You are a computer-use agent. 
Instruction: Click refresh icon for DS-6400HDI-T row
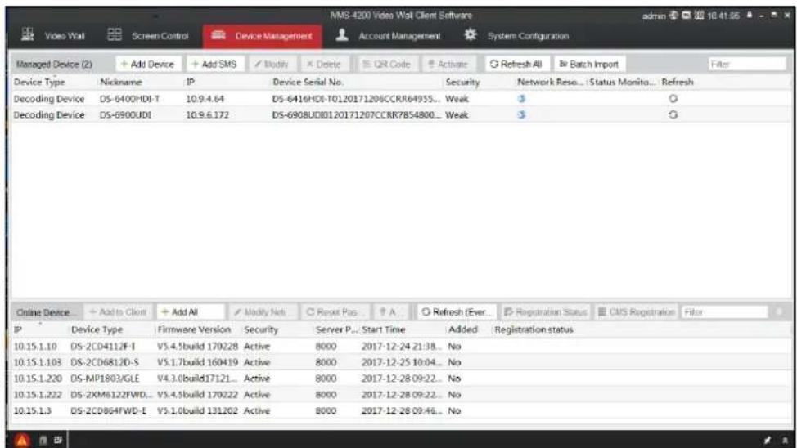673,99
